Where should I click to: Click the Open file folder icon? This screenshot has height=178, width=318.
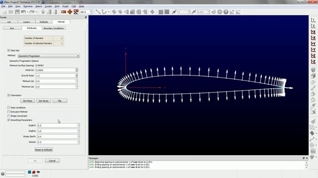pyautogui.click(x=11, y=12)
